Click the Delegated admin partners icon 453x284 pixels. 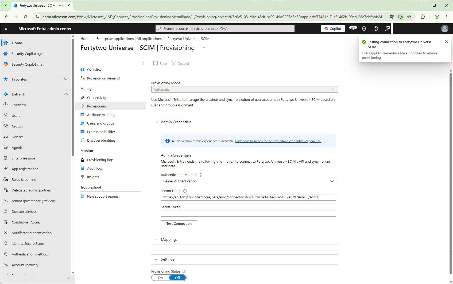point(6,190)
